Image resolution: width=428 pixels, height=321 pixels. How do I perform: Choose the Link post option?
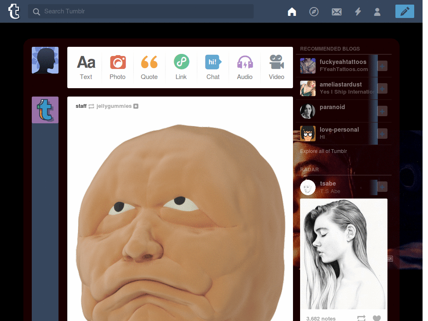[181, 67]
